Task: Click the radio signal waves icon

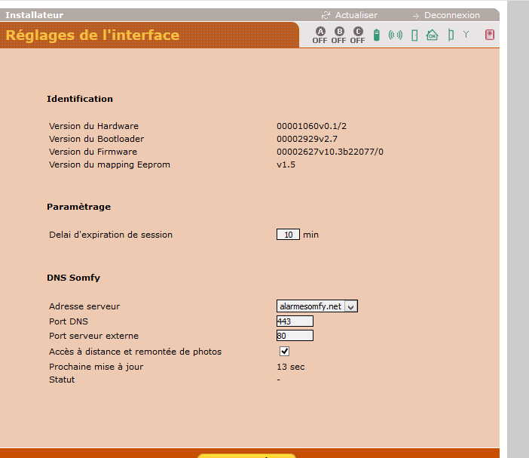Action: (396, 35)
